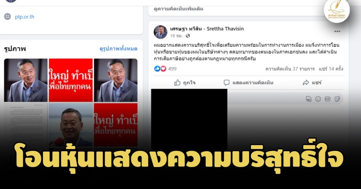Viewport: 361px width, 189px height.
Task: Open the three-dot post options menu
Action: tap(337, 31)
